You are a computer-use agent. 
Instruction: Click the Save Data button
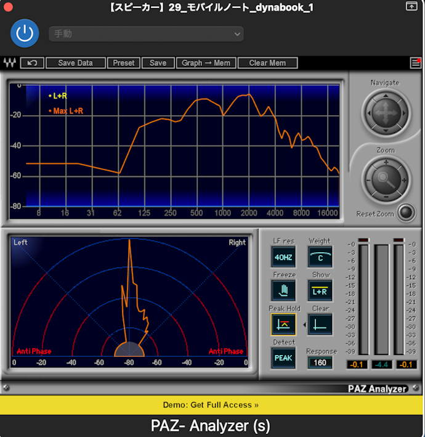[x=76, y=63]
